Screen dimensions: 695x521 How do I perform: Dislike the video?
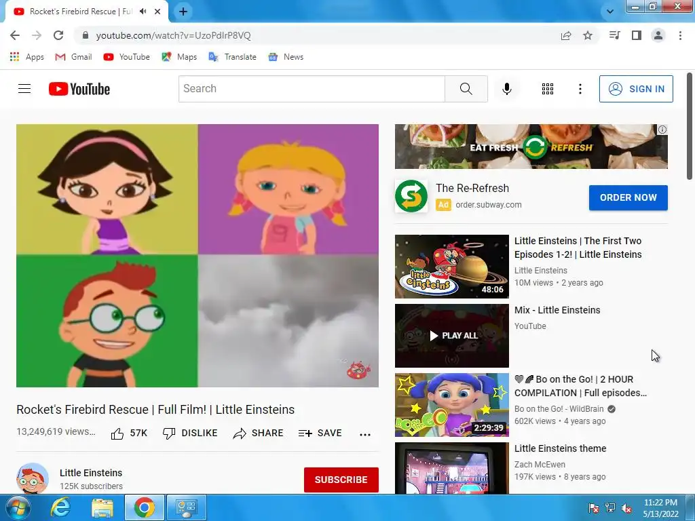190,433
